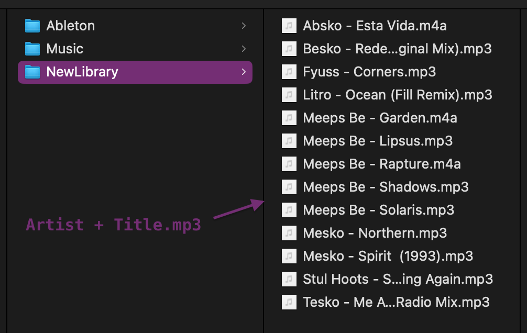Select the Litro - Ocean (Fill Remix) track
Viewport: 527px width, 333px height.
[397, 95]
